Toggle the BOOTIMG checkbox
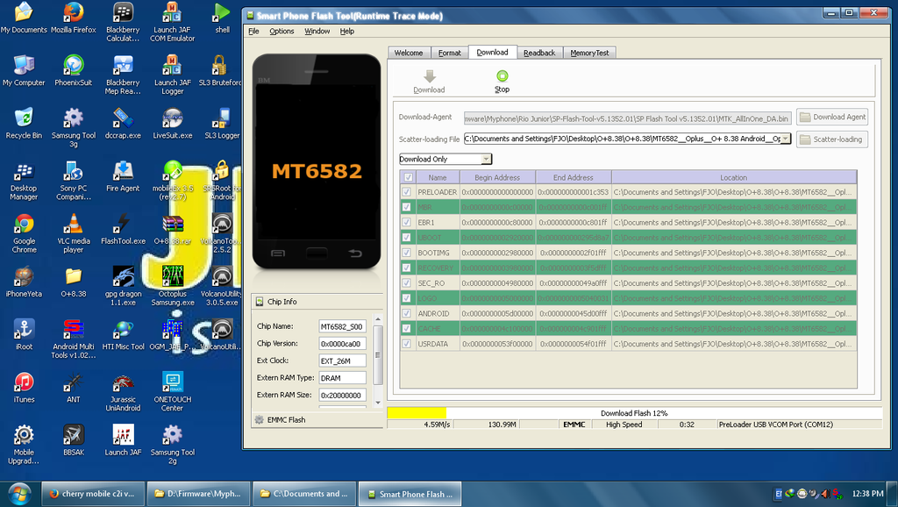 click(407, 253)
